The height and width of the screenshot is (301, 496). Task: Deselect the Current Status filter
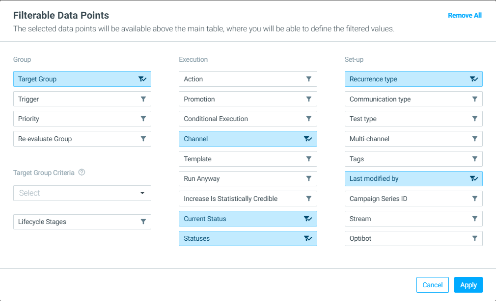point(248,219)
